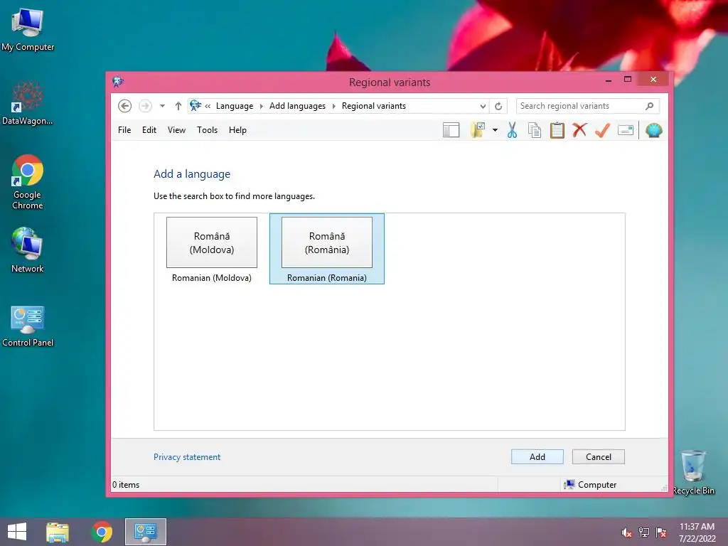Expand the address bar history dropdown
Screen dimensions: 728x546
[x=483, y=107]
